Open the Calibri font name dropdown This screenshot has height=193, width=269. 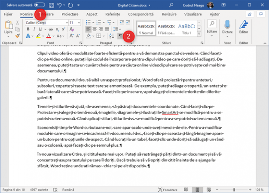click(67, 23)
